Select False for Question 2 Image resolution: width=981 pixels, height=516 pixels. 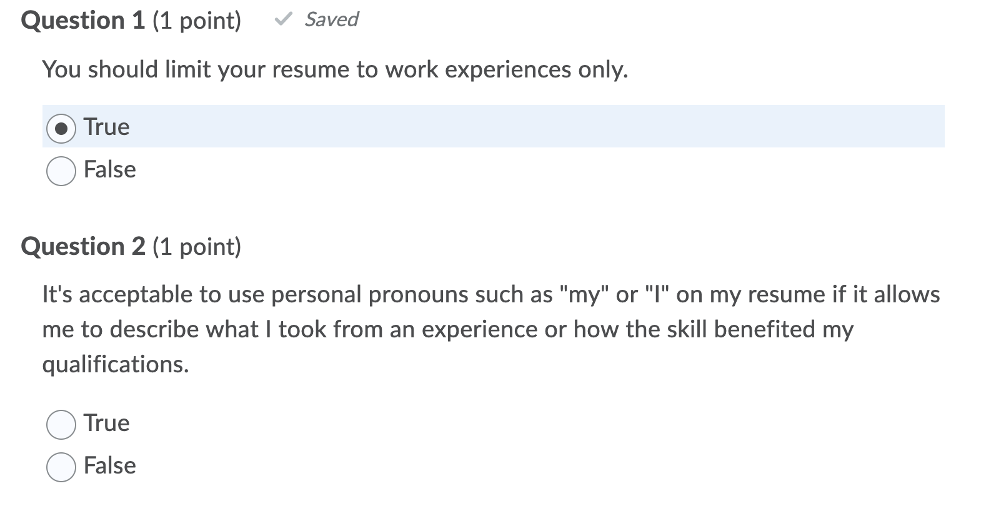pos(61,466)
